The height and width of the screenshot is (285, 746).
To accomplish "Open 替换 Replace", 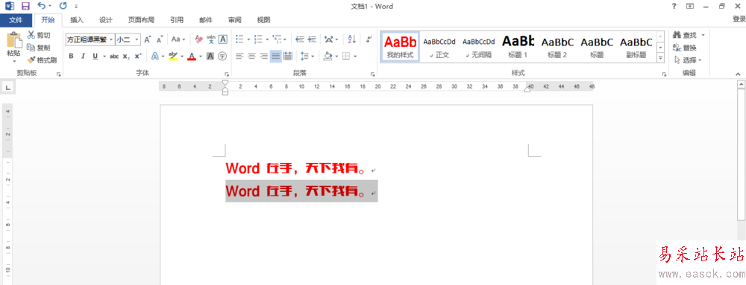I will [x=686, y=48].
